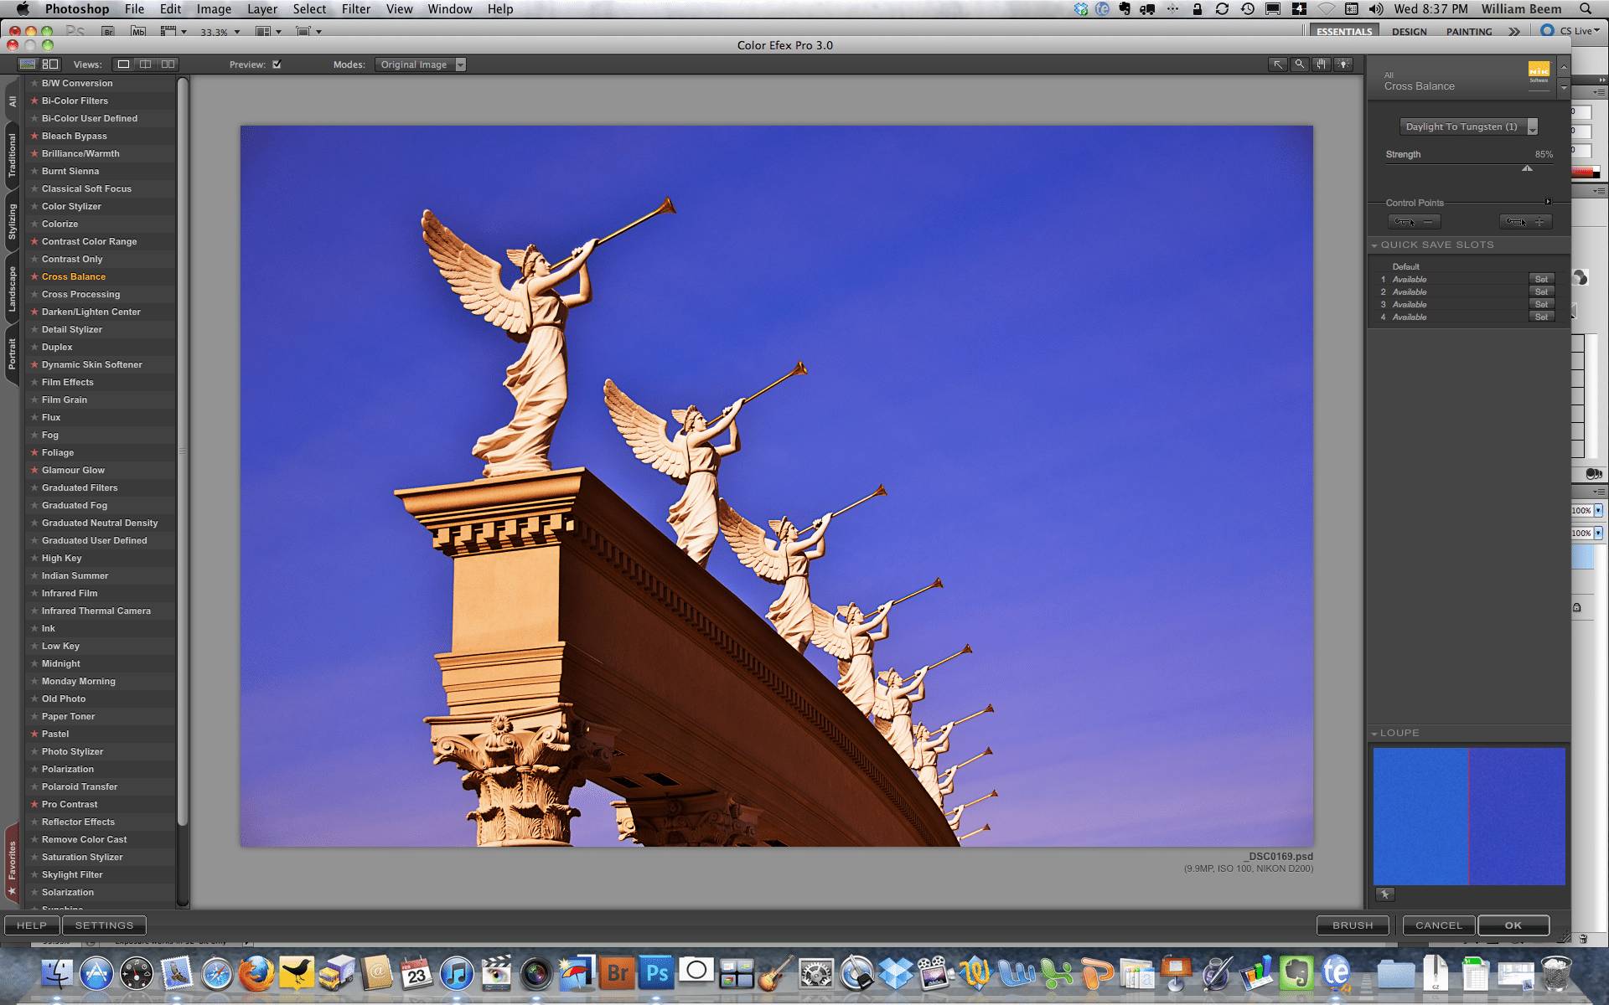This screenshot has width=1609, height=1005.
Task: Expand more Photoshop workspaces chevron
Action: [x=1513, y=32]
